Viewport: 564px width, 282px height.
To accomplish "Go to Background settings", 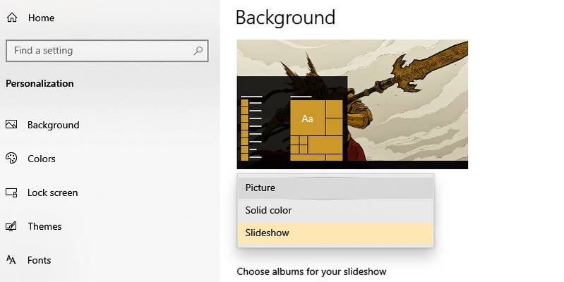I will tap(53, 125).
